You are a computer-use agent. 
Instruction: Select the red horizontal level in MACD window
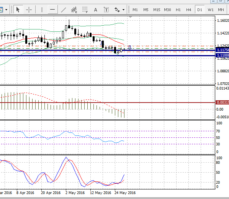108,103
